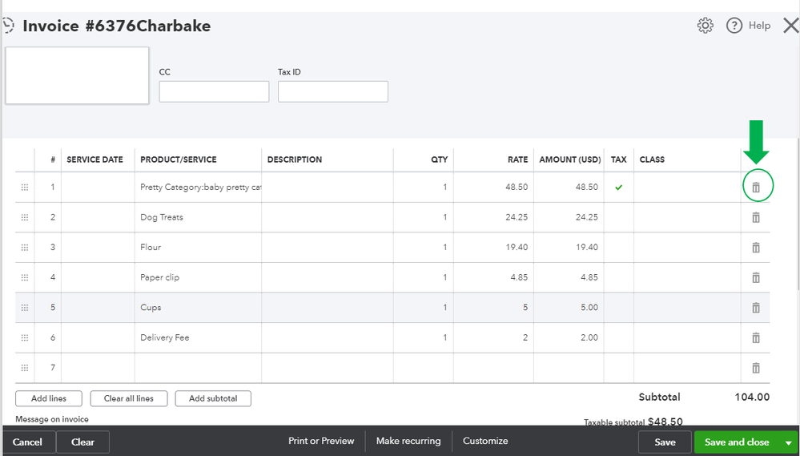Toggle the tax checkmark on line 1
800x456 pixels.
pyautogui.click(x=618, y=188)
